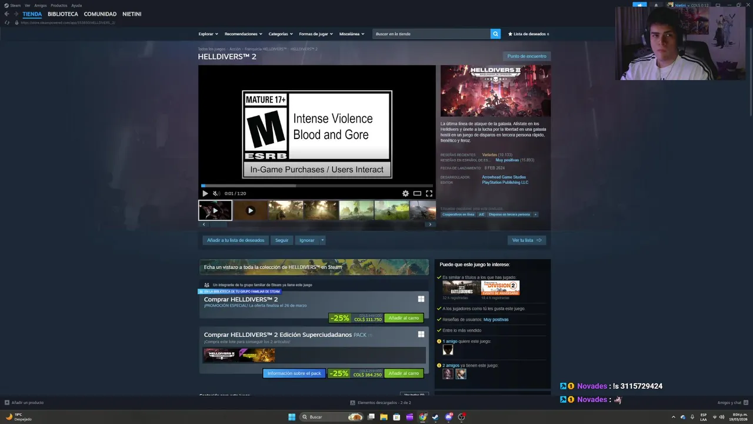This screenshot has width=753, height=424.
Task: Open the video player settings gear
Action: (405, 193)
